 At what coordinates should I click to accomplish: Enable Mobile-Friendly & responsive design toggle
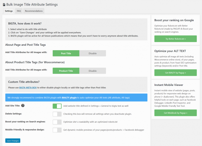pyautogui.click(x=57, y=130)
